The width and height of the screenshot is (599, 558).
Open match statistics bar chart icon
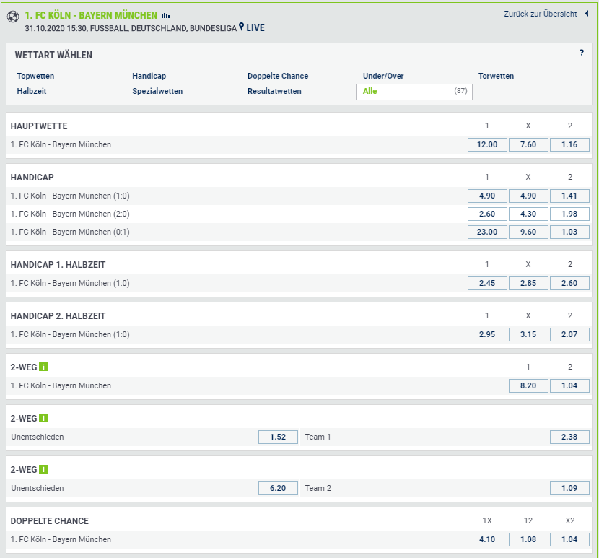coord(165,16)
